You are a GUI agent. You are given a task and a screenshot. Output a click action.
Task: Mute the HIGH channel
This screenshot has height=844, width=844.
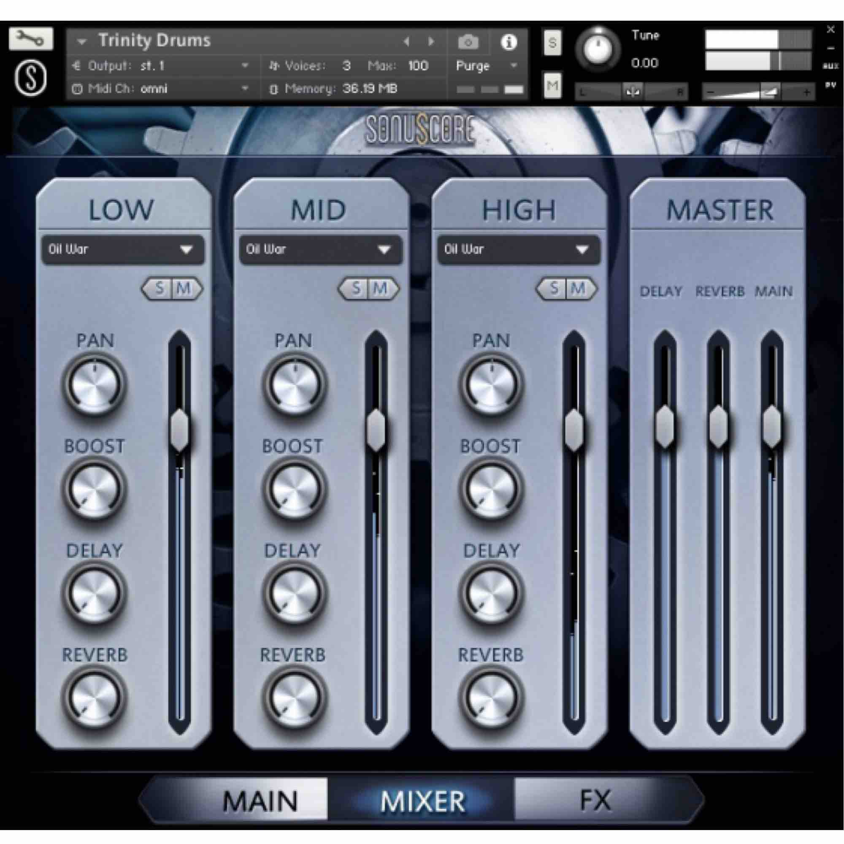pos(581,288)
